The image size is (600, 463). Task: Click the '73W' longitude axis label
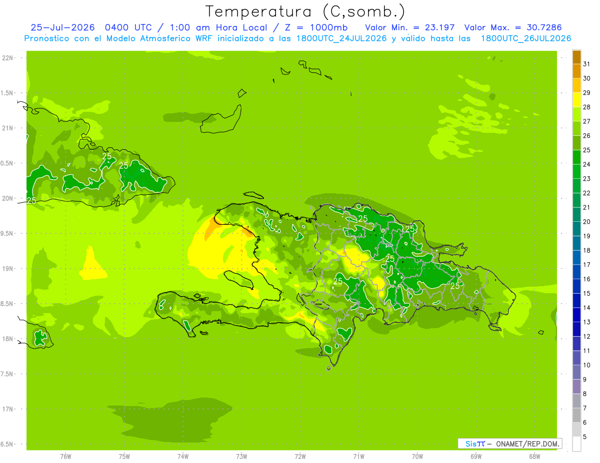click(241, 457)
